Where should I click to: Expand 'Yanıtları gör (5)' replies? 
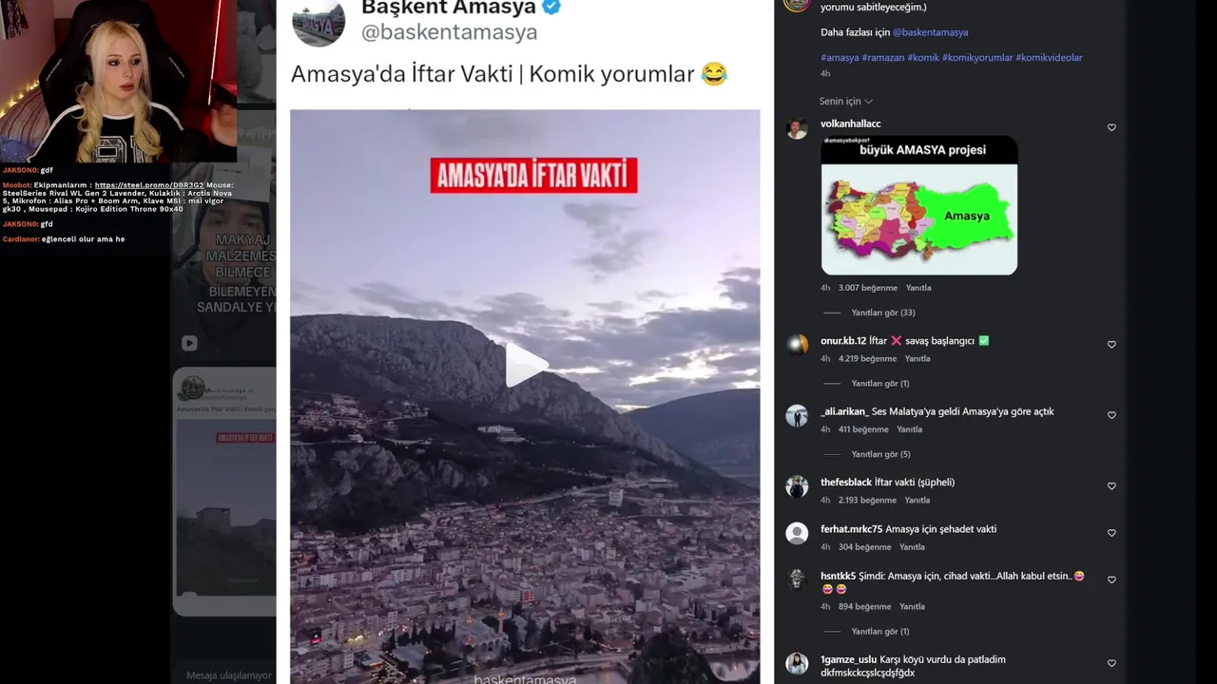[x=880, y=454]
